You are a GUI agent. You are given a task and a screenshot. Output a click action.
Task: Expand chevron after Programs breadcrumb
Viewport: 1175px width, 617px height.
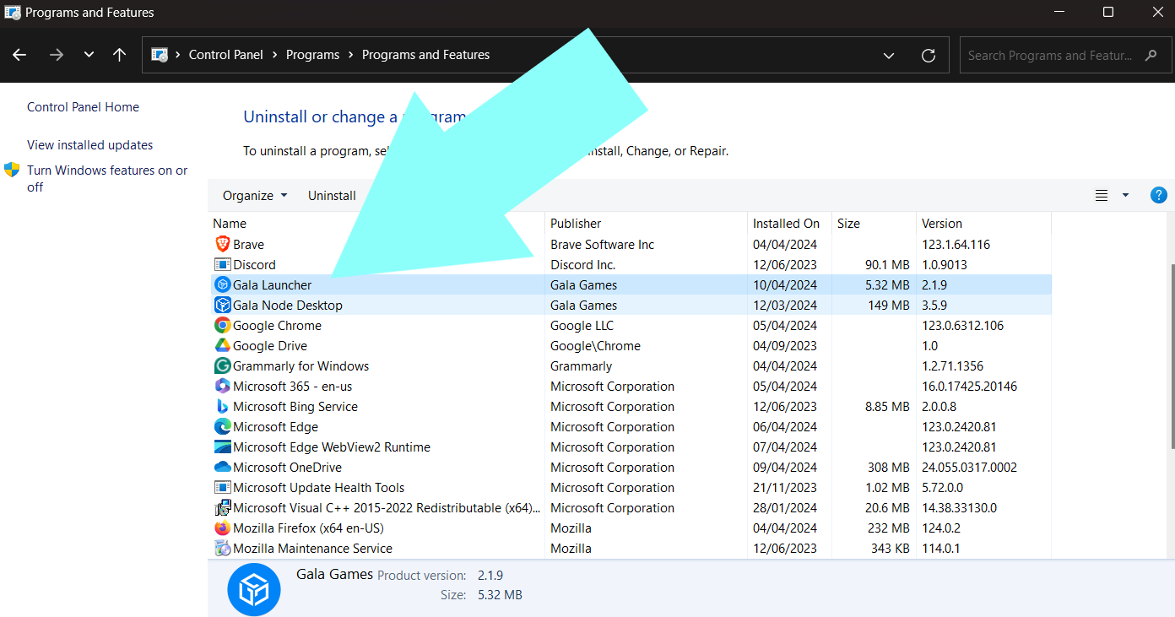(x=351, y=55)
